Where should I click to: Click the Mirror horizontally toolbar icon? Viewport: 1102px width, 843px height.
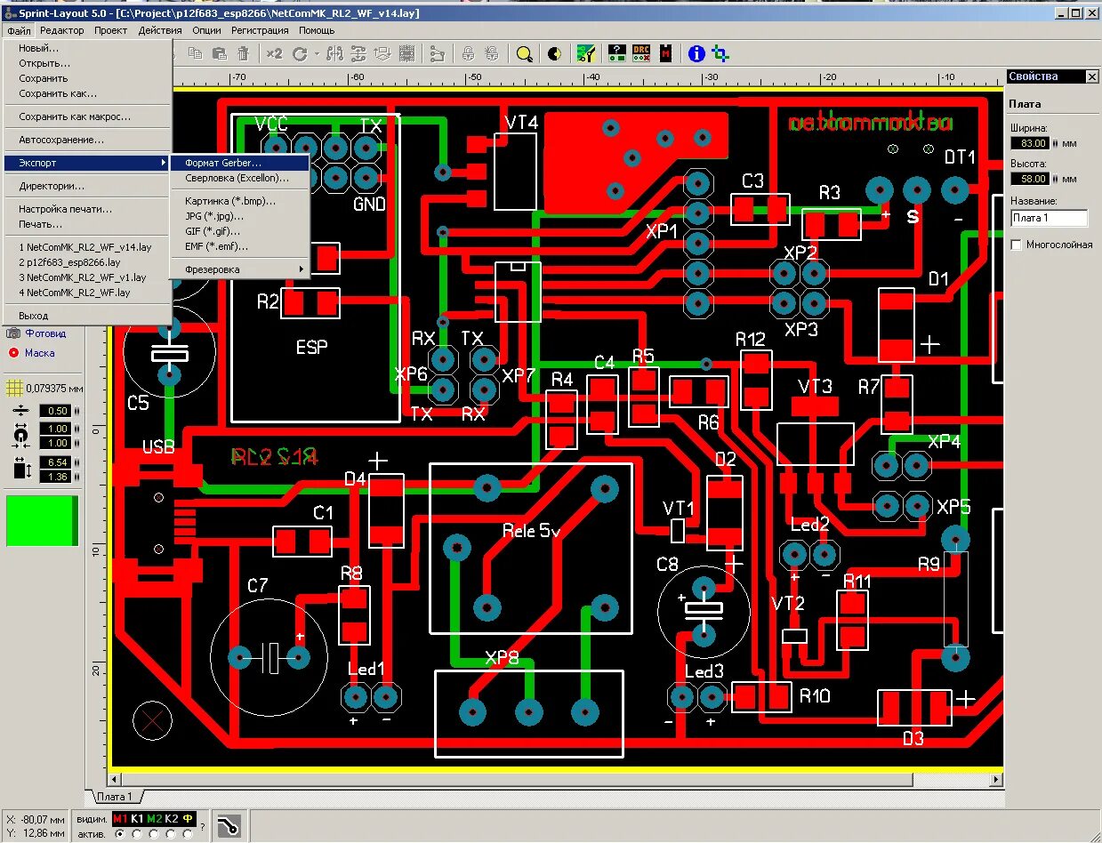[334, 53]
